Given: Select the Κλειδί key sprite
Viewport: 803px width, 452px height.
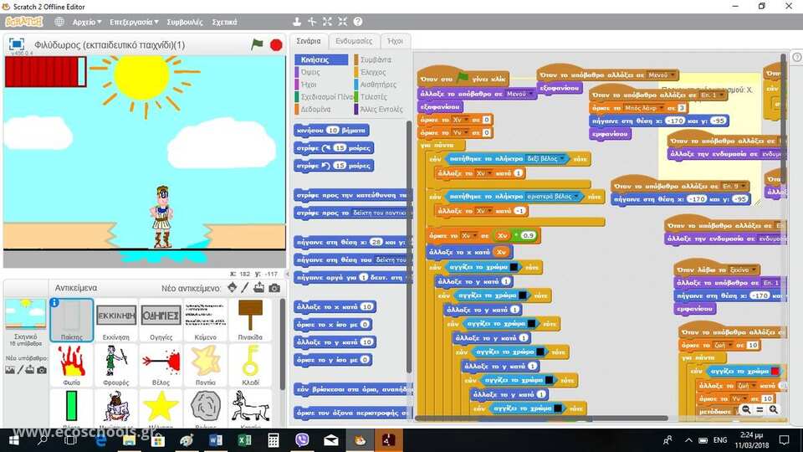Looking at the screenshot, I should coord(250,364).
